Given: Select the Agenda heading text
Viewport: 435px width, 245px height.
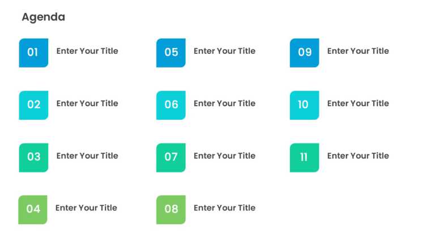Looking at the screenshot, I should (x=44, y=17).
